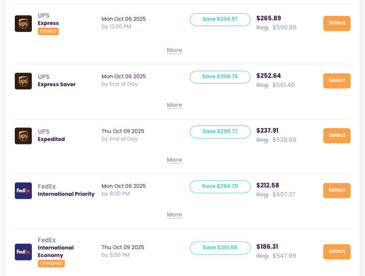Select the UPS Express Saver rate
The width and height of the screenshot is (365, 276).
point(337,81)
